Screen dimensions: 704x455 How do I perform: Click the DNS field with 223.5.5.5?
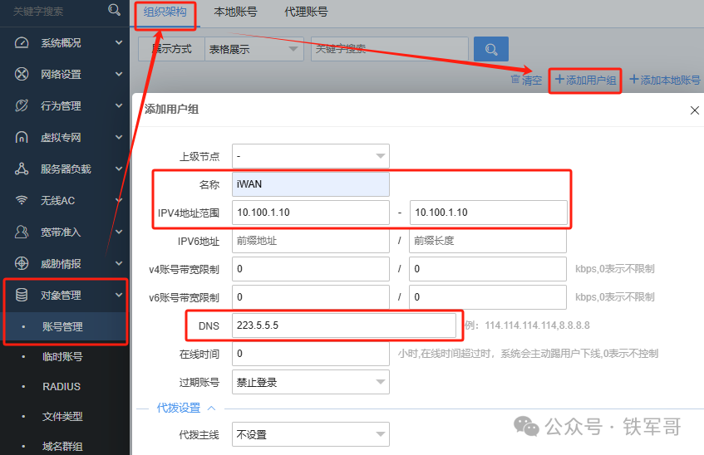coord(344,325)
